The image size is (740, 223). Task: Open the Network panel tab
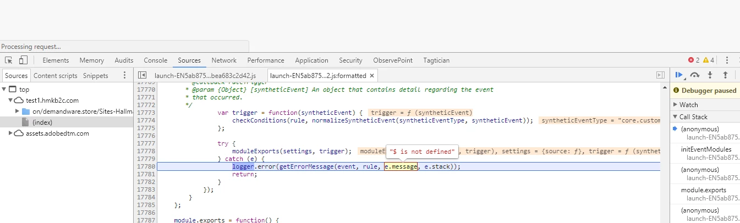[x=224, y=60]
